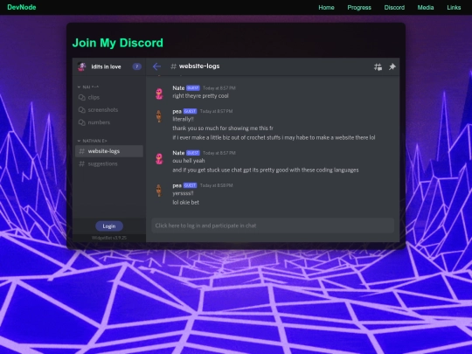Collapse the first channel category above clips
472x354 pixels.
88,87
